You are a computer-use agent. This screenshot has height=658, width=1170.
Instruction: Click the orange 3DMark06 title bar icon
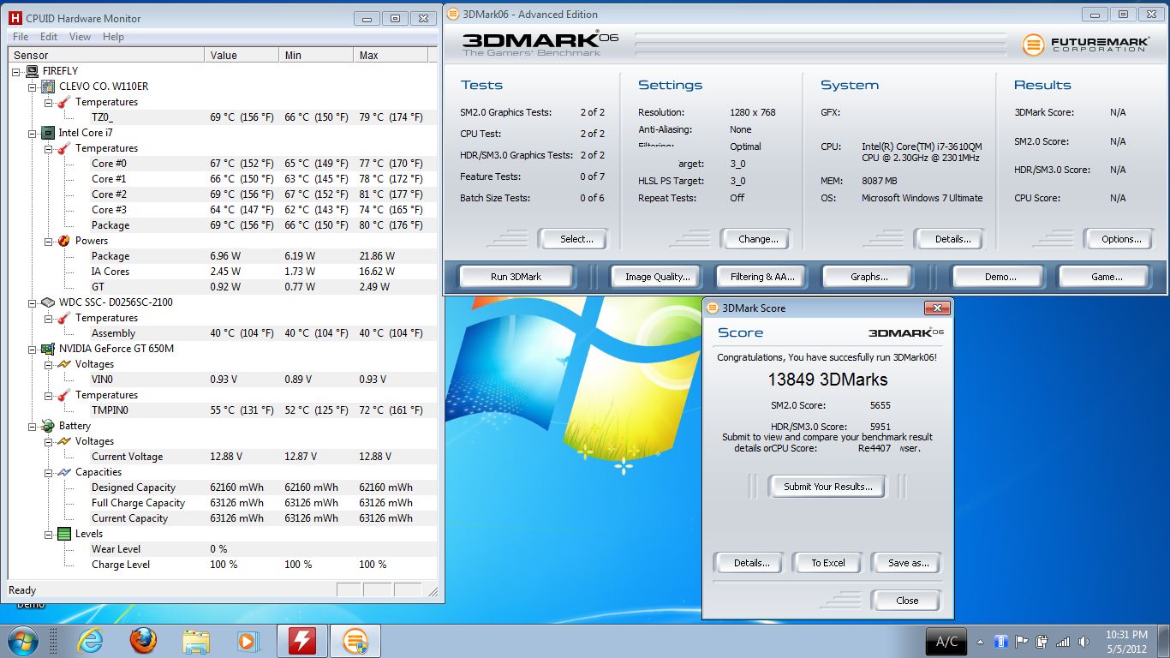click(452, 15)
